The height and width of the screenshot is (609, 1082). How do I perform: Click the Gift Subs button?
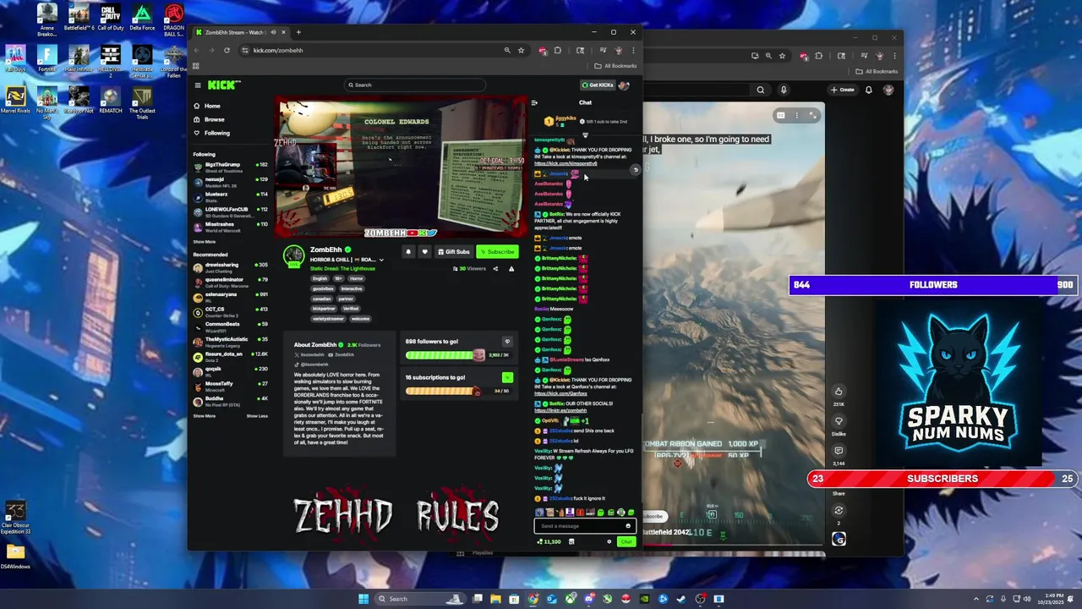pyautogui.click(x=454, y=251)
